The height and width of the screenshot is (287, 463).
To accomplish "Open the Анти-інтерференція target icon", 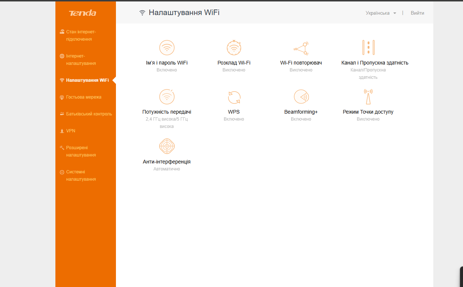I will click(x=167, y=146).
